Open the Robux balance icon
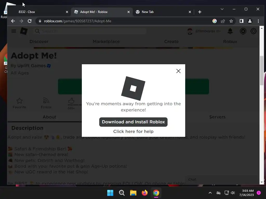Viewport: 266px width, 199px height. click(243, 31)
